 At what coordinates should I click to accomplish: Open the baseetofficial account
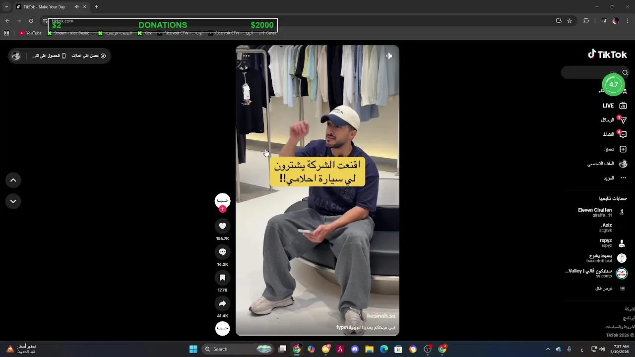click(x=606, y=258)
